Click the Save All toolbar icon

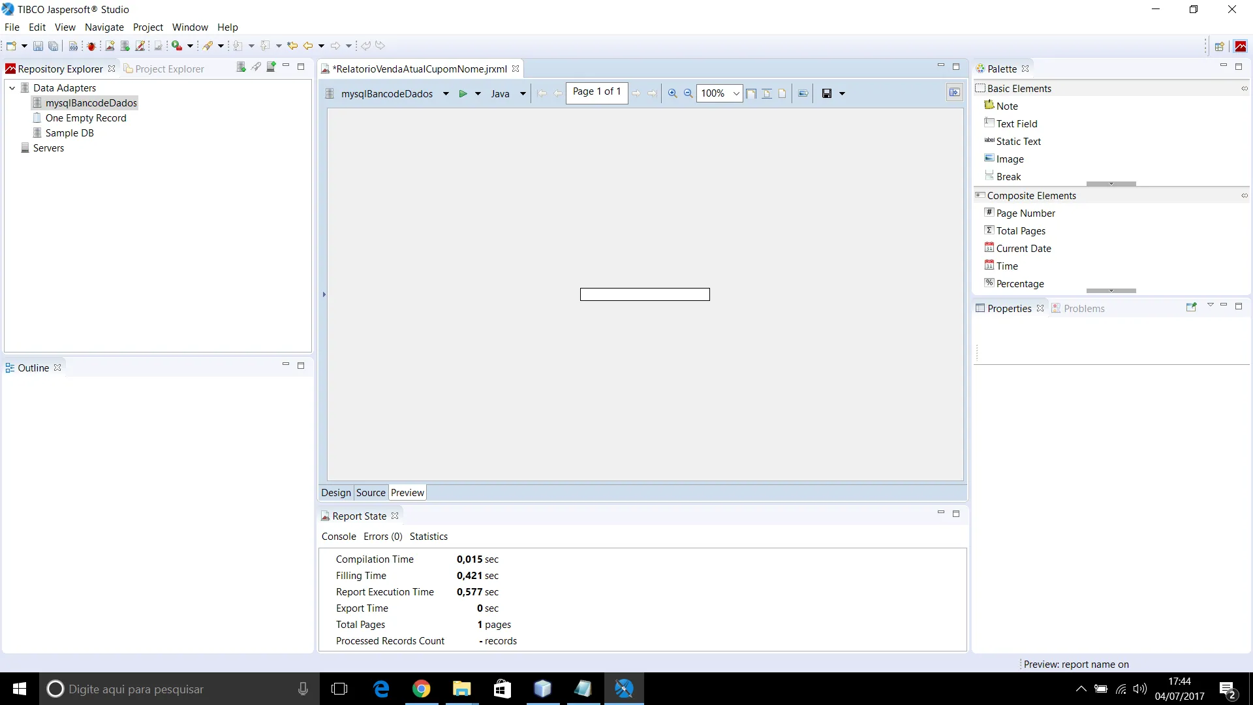[x=54, y=46]
